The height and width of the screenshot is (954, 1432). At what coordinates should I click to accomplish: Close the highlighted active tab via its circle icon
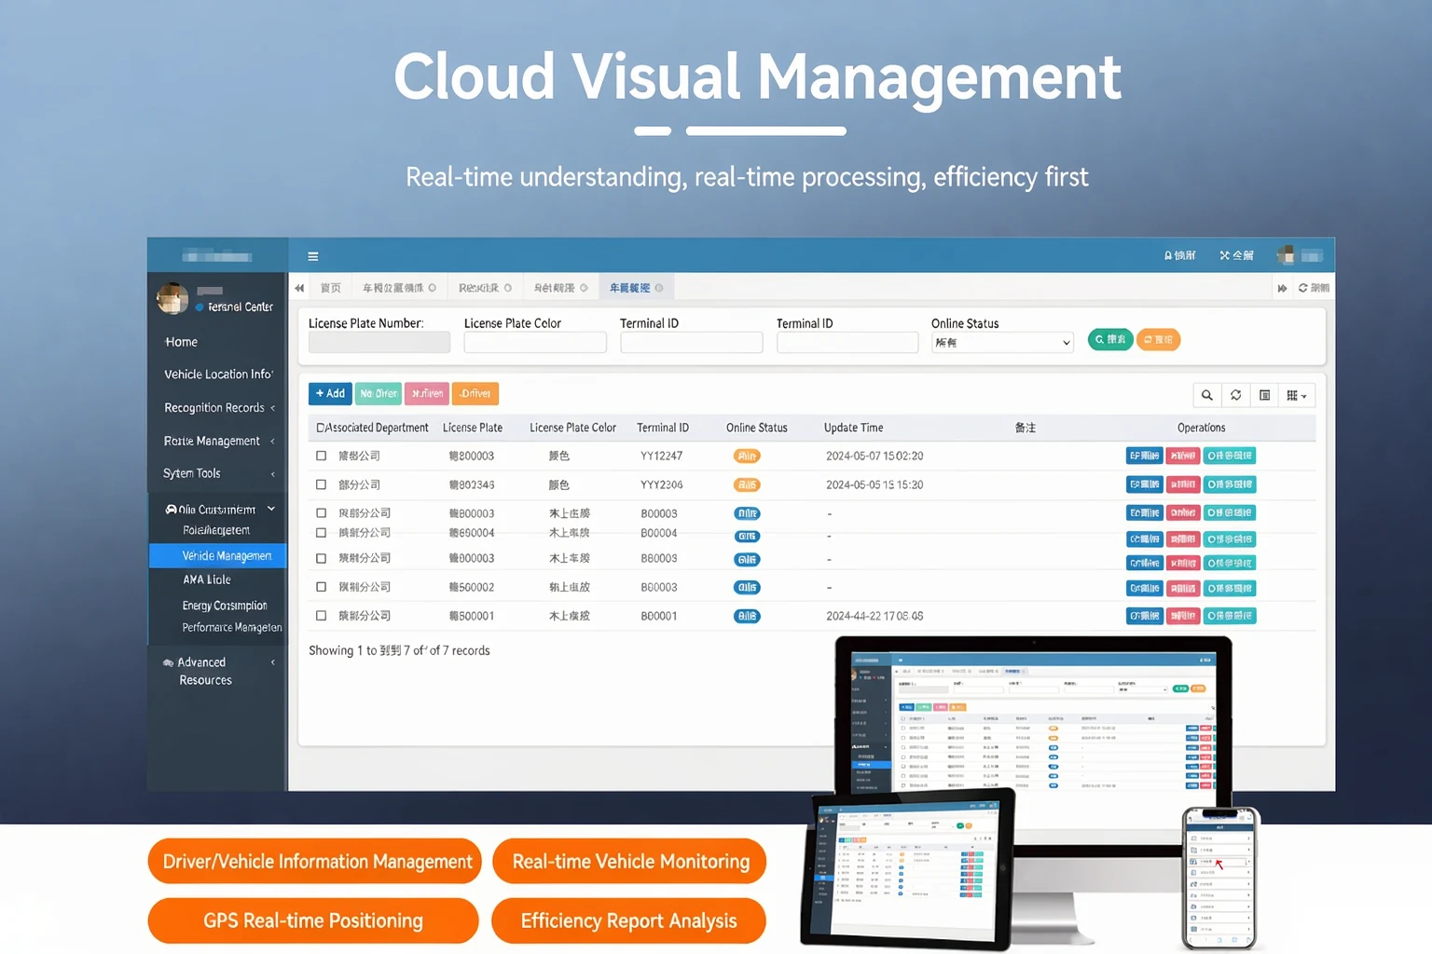(659, 288)
